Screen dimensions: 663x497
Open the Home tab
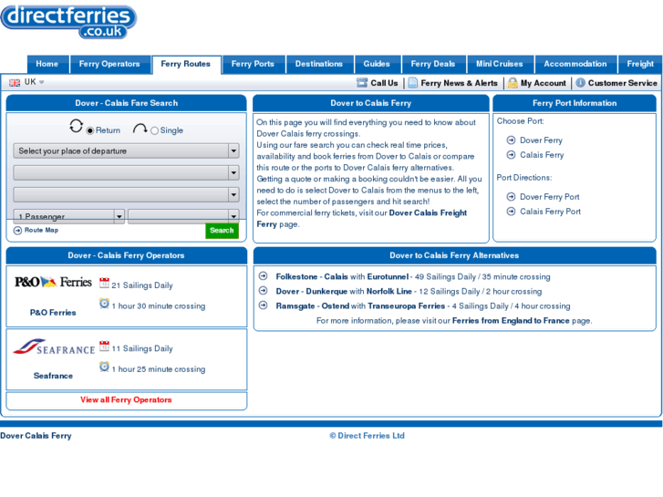[47, 65]
